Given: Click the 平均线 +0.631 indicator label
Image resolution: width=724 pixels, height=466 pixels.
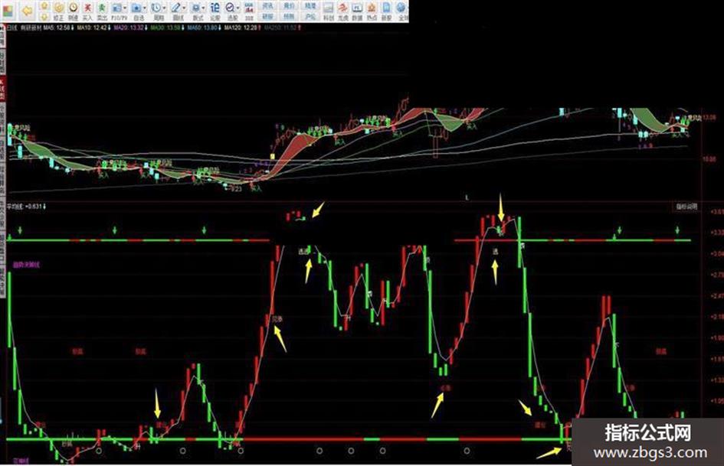Looking at the screenshot, I should [26, 207].
